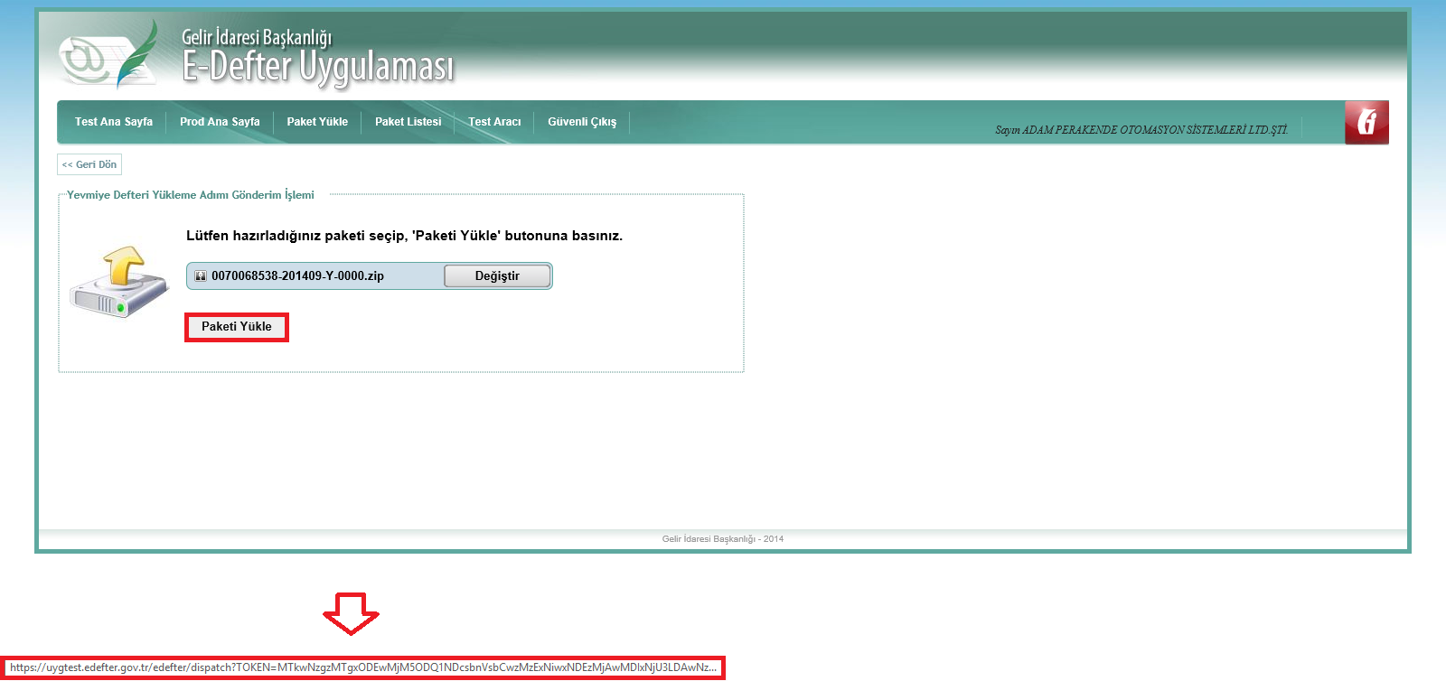Click the Yevmiye Defteri Yükleme section heading
Image resolution: width=1446 pixels, height=681 pixels.
pyautogui.click(x=191, y=195)
